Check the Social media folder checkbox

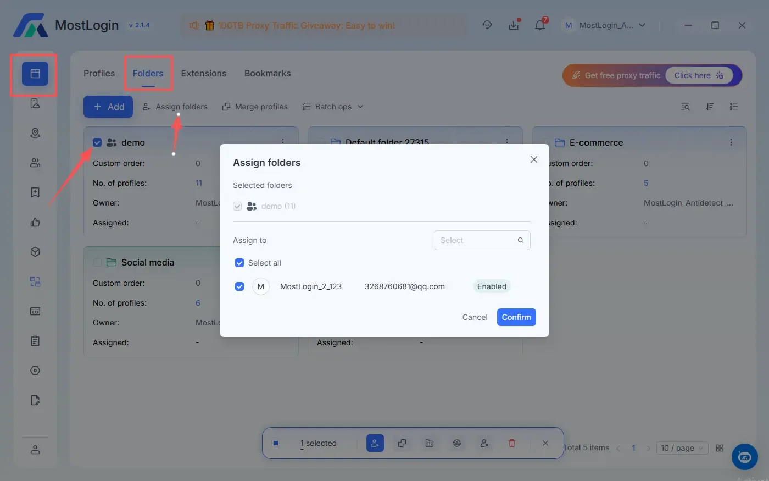coord(97,262)
